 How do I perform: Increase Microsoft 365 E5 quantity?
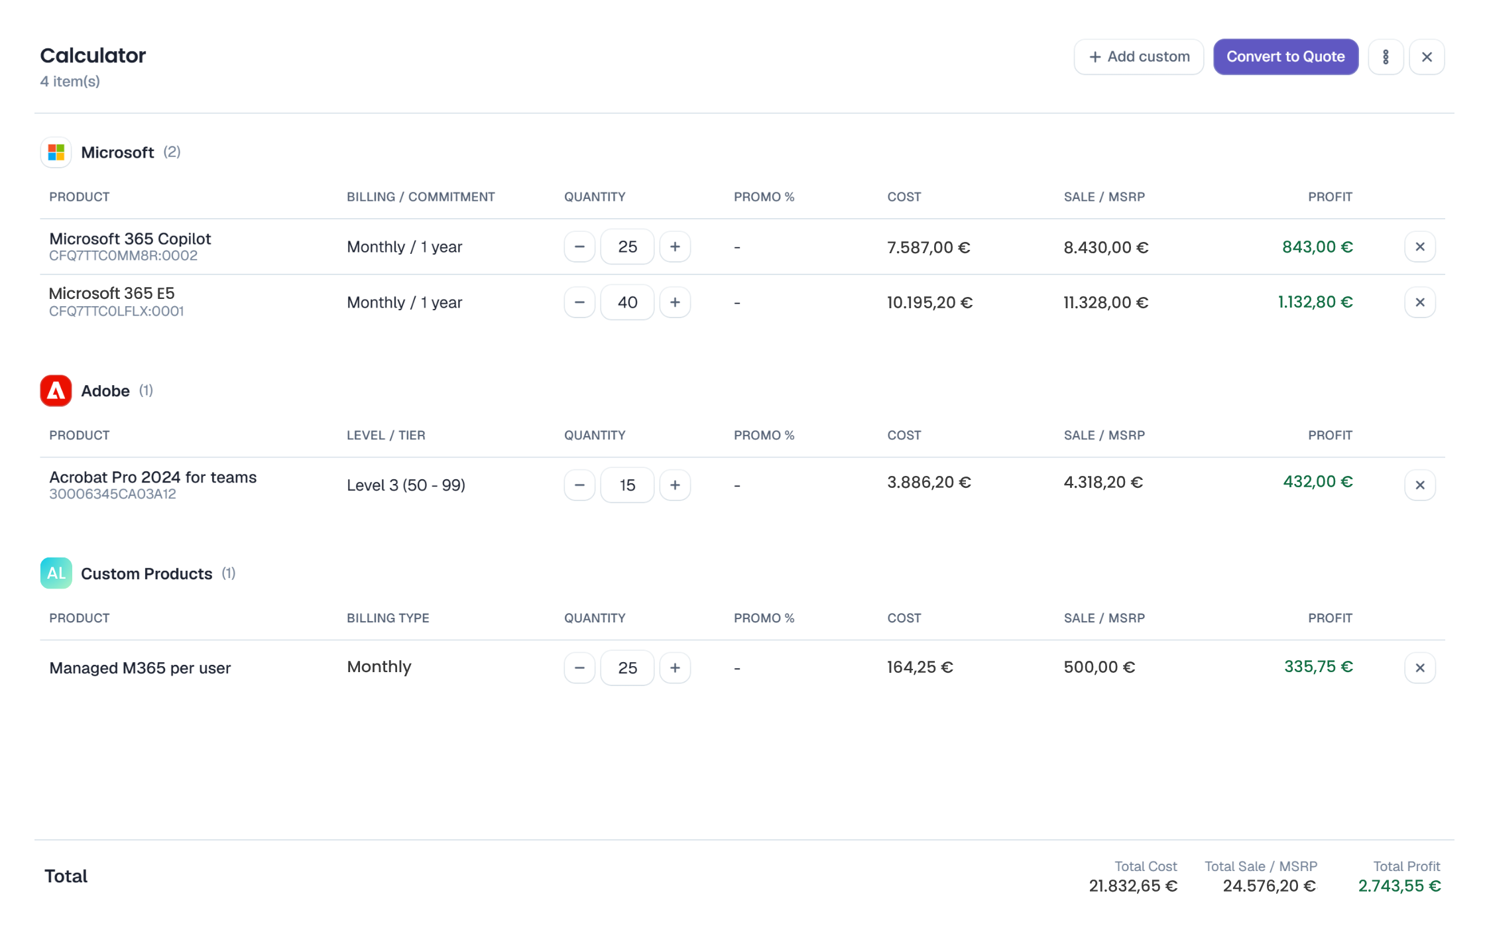pyautogui.click(x=675, y=302)
